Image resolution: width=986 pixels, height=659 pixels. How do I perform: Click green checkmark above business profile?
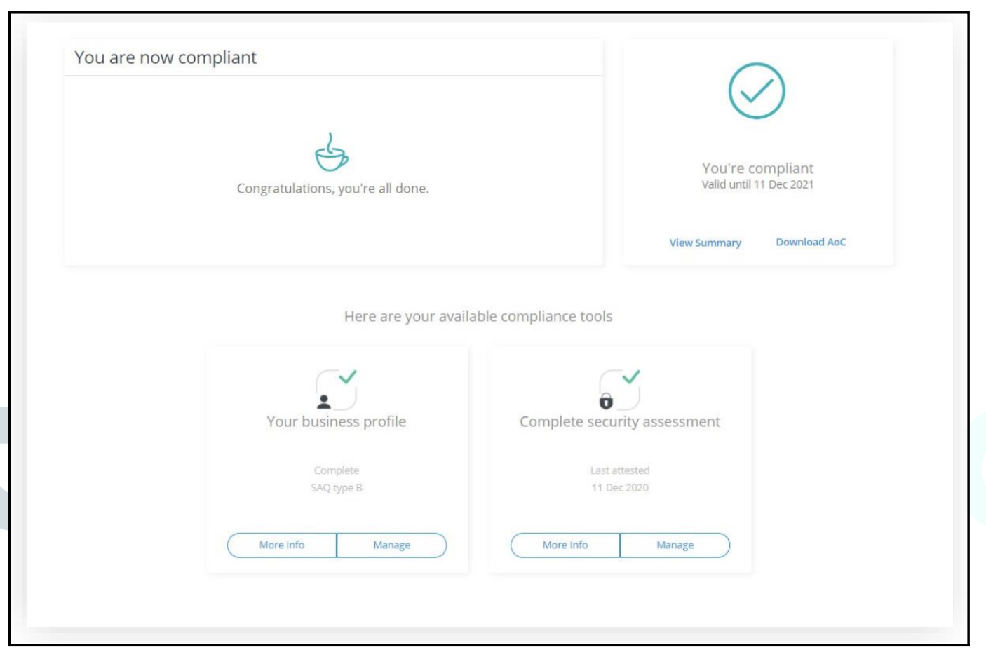[348, 376]
